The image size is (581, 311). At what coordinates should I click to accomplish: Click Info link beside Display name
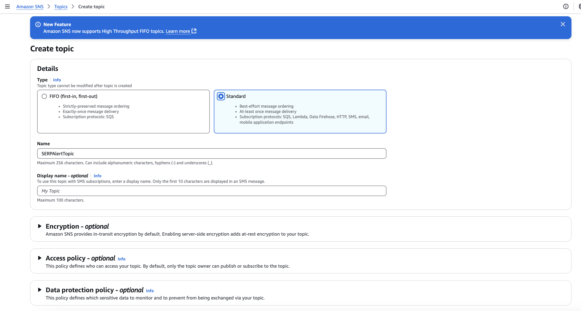(x=98, y=176)
